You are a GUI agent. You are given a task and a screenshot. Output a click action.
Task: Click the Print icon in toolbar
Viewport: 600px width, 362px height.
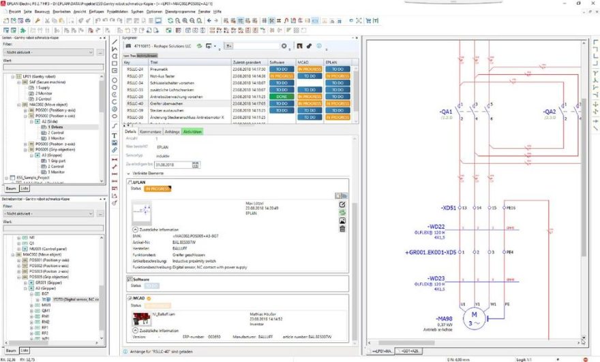(27, 20)
